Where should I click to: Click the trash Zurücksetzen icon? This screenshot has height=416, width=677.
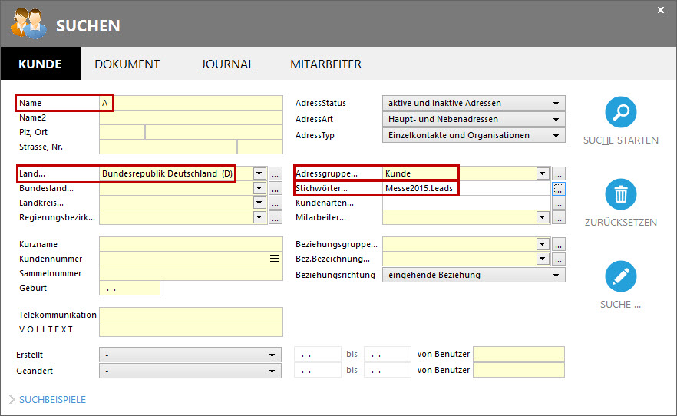point(620,194)
